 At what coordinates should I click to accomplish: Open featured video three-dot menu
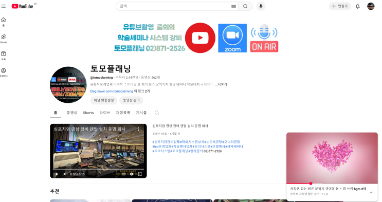(x=138, y=129)
